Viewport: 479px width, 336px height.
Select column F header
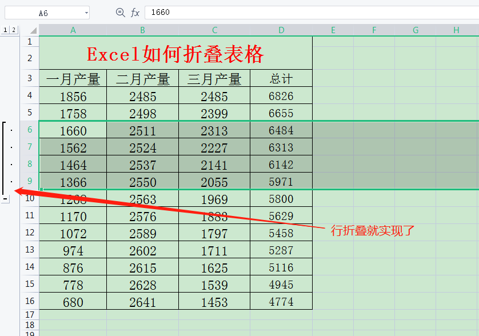[x=374, y=30]
